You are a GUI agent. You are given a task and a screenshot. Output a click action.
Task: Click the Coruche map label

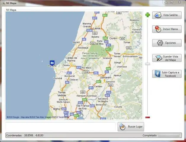118,107
